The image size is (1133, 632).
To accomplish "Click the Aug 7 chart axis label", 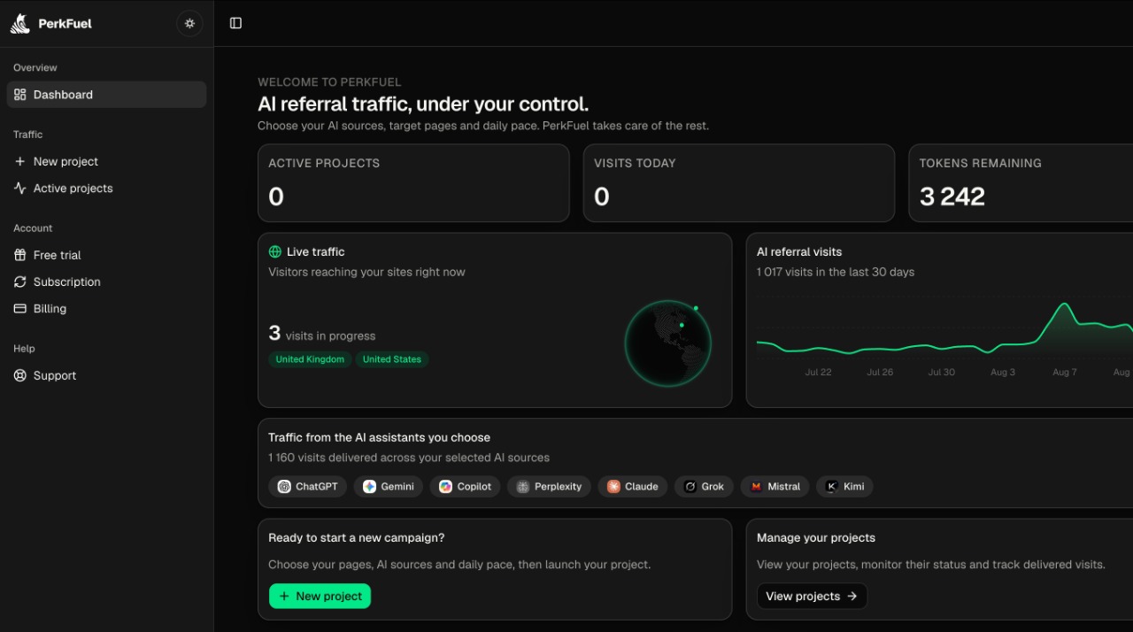I will tap(1065, 372).
